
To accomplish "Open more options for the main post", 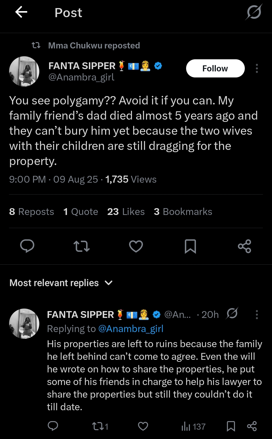I will coord(257,68).
